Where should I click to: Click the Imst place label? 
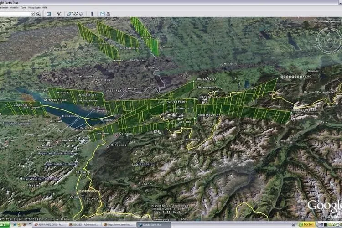point(283,141)
